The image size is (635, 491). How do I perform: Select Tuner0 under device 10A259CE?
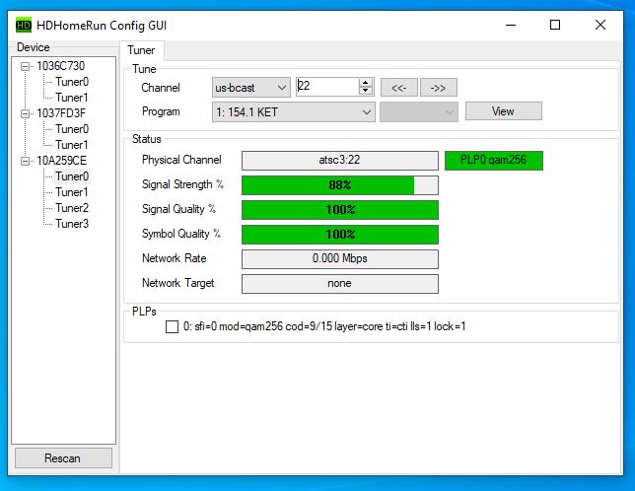[71, 176]
